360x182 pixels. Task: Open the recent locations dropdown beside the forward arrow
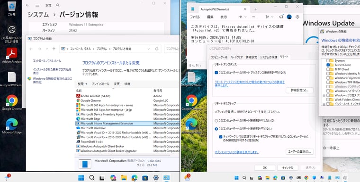click(47, 49)
